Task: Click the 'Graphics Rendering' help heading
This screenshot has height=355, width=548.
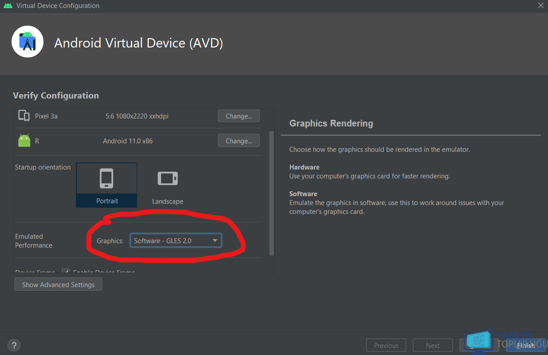Action: 331,123
